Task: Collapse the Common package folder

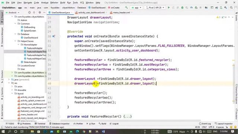Action: click(x=15, y=23)
